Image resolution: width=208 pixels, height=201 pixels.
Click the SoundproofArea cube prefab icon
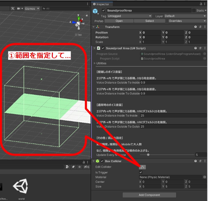point(95,11)
